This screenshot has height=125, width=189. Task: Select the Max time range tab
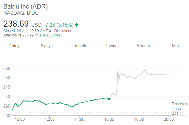(x=176, y=46)
